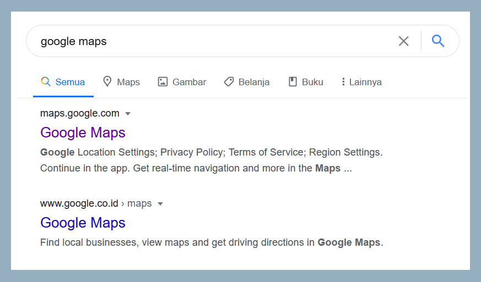The width and height of the screenshot is (481, 282).
Task: Click the map pin icon beside Maps
Action: point(107,81)
